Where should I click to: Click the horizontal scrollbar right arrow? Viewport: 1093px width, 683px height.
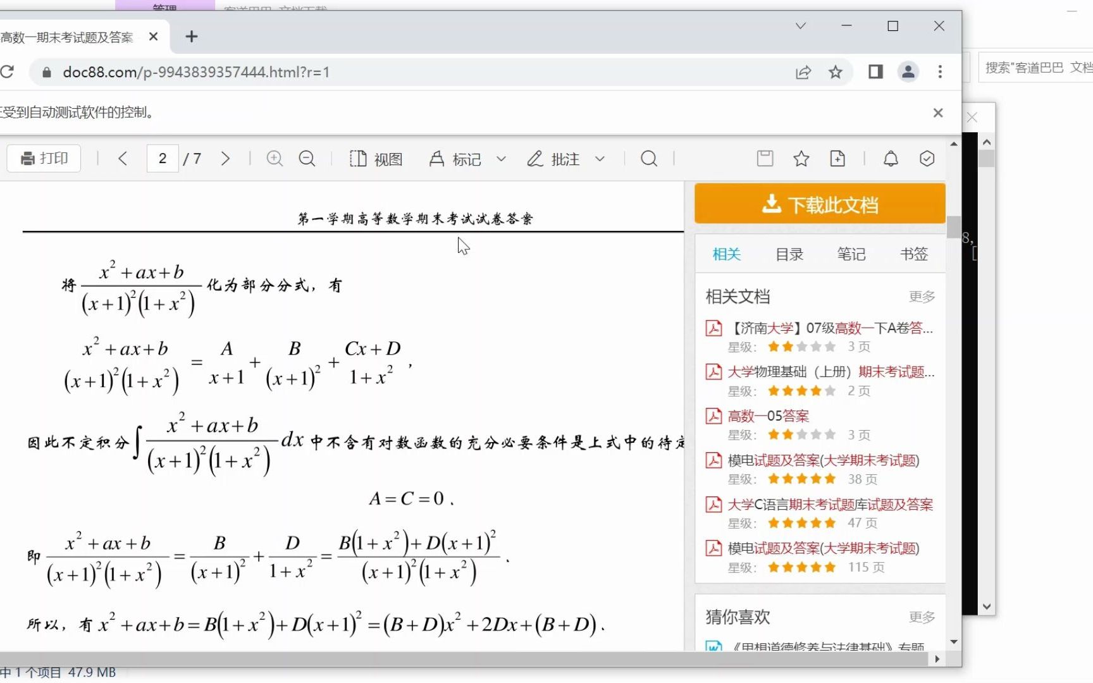[937, 659]
